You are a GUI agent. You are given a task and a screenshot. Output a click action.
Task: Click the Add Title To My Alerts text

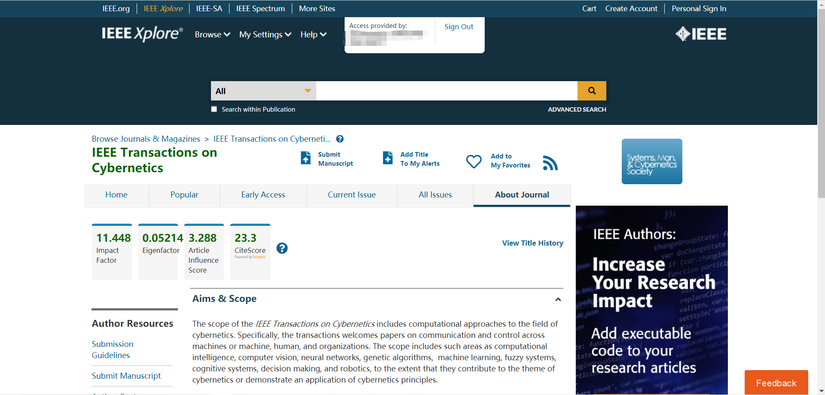[x=420, y=159]
